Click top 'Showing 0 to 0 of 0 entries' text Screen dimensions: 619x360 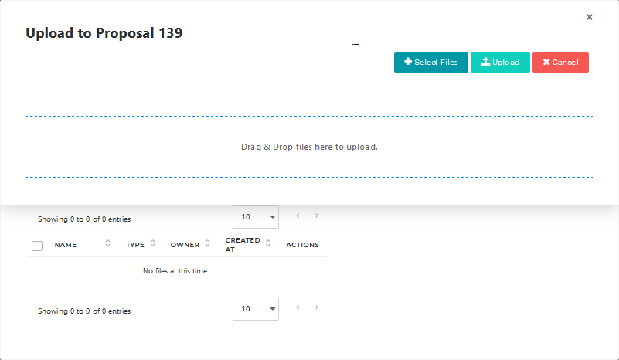[84, 219]
